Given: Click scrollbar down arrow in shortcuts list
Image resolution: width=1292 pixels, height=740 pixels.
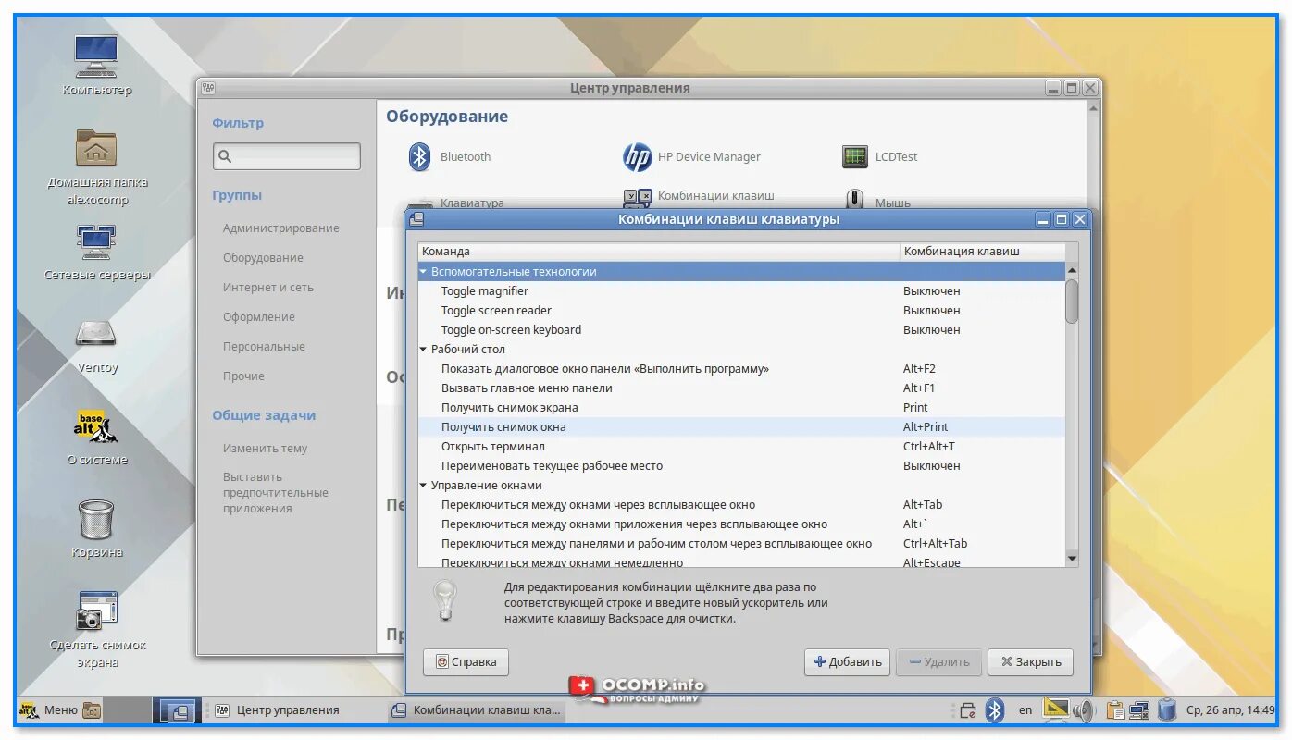Looking at the screenshot, I should (1072, 559).
